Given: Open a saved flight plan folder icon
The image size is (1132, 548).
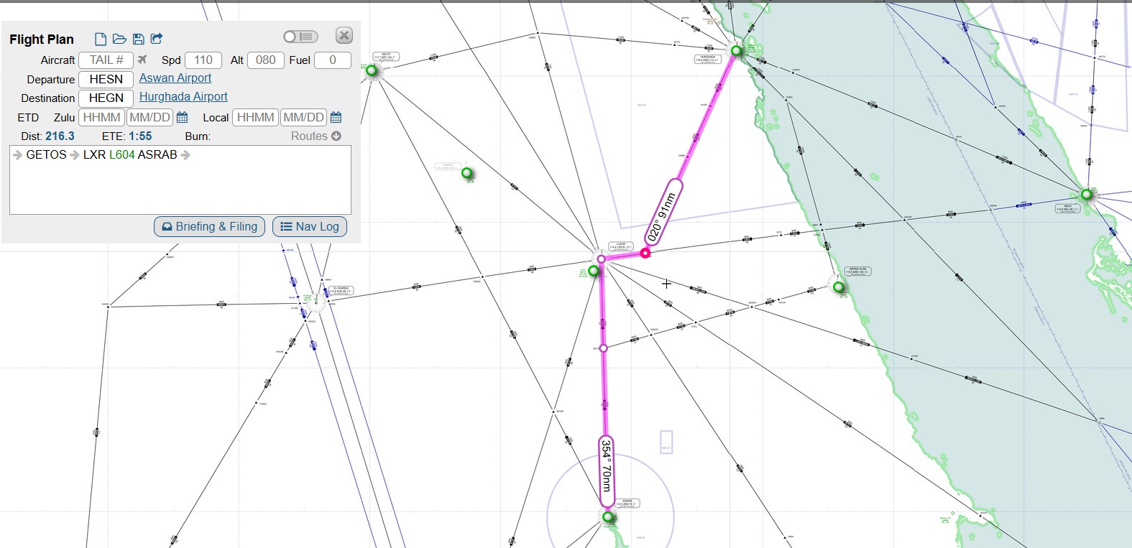Looking at the screenshot, I should 119,39.
